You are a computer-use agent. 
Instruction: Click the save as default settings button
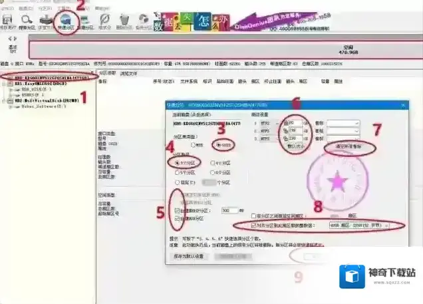tap(191, 256)
